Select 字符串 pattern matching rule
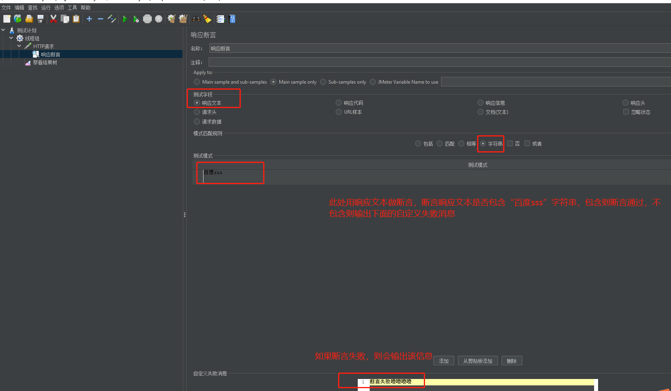 tap(483, 144)
